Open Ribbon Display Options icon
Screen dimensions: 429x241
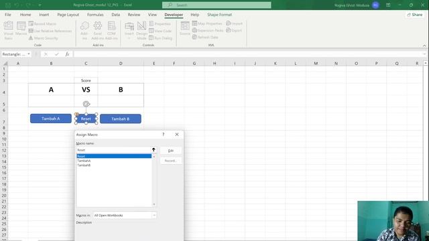click(388, 5)
